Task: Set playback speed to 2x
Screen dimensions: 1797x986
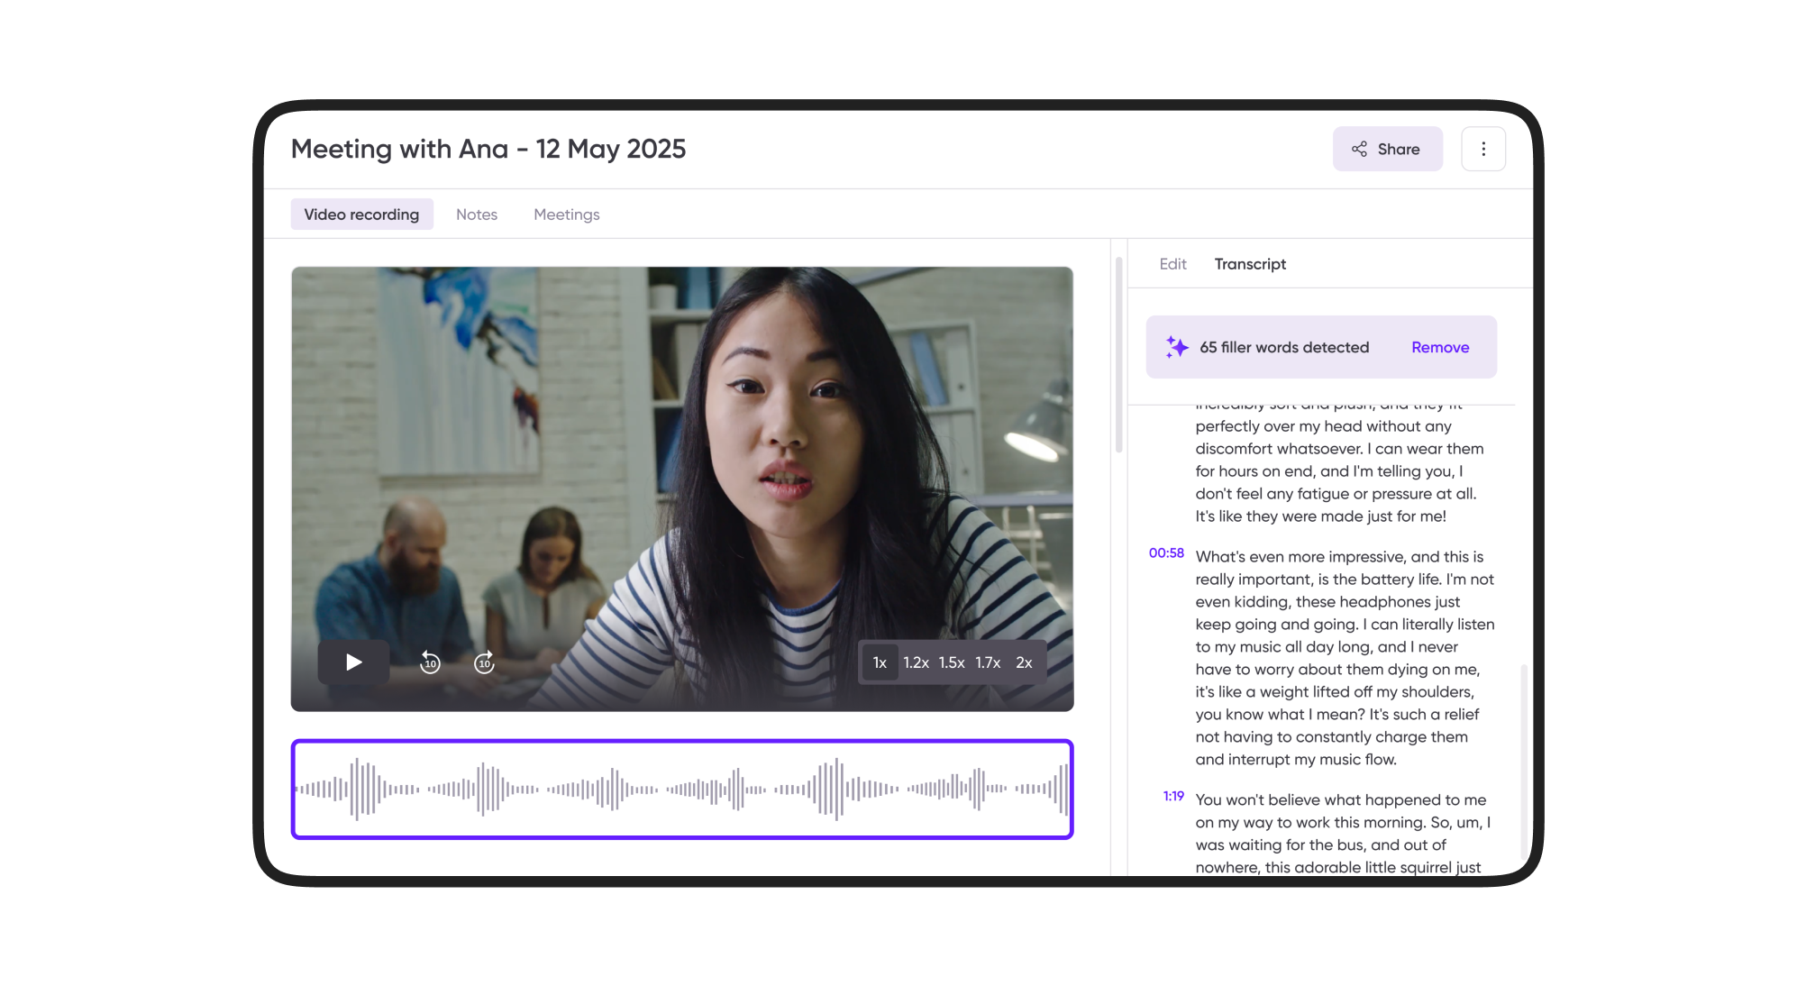Action: pos(1024,662)
